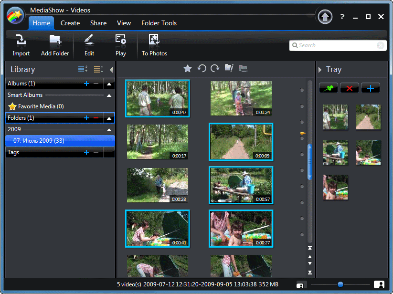393x294 pixels.
Task: Mark selection as favorite with the star icon
Action: pyautogui.click(x=188, y=69)
